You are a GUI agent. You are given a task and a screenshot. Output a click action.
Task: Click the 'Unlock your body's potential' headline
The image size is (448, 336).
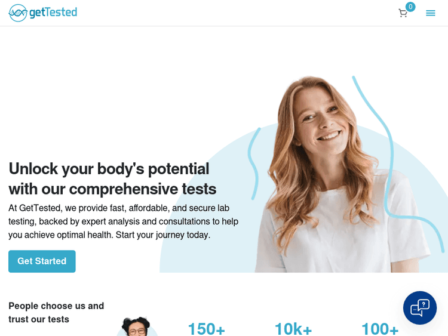(109, 169)
